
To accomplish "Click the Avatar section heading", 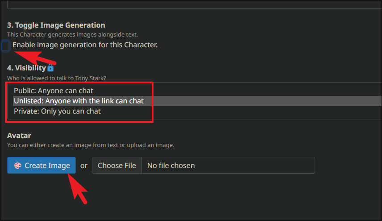I will pyautogui.click(x=19, y=135).
